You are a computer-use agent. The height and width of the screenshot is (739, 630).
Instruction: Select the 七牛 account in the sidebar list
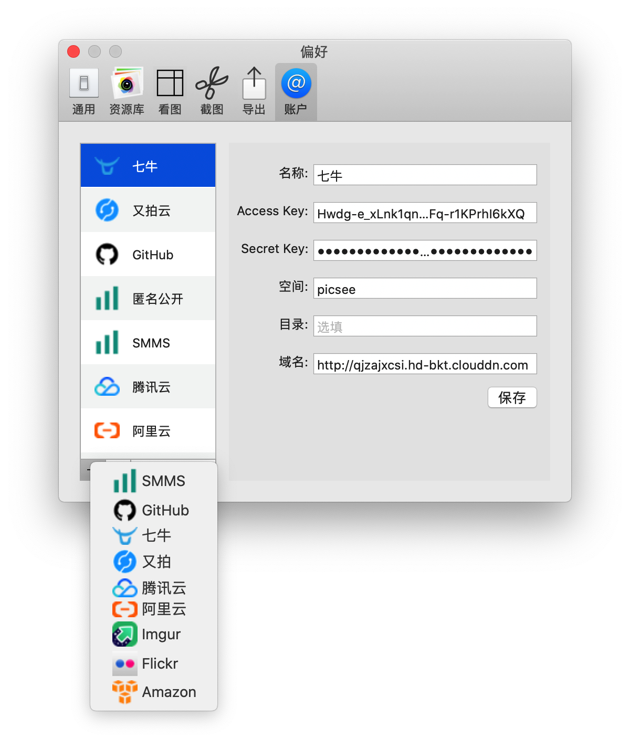148,166
